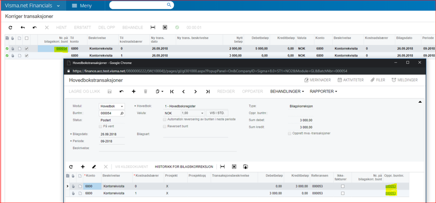Click the MERKNADER note icon
Viewport: 436px width, 203px height.
307,80
